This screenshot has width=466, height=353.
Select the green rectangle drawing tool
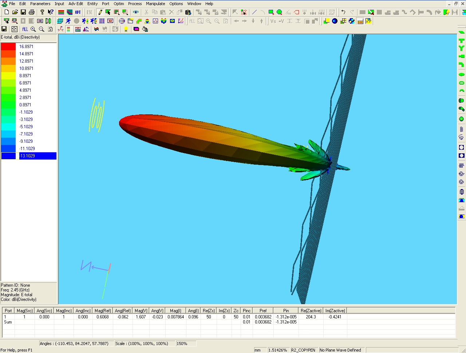point(271,12)
